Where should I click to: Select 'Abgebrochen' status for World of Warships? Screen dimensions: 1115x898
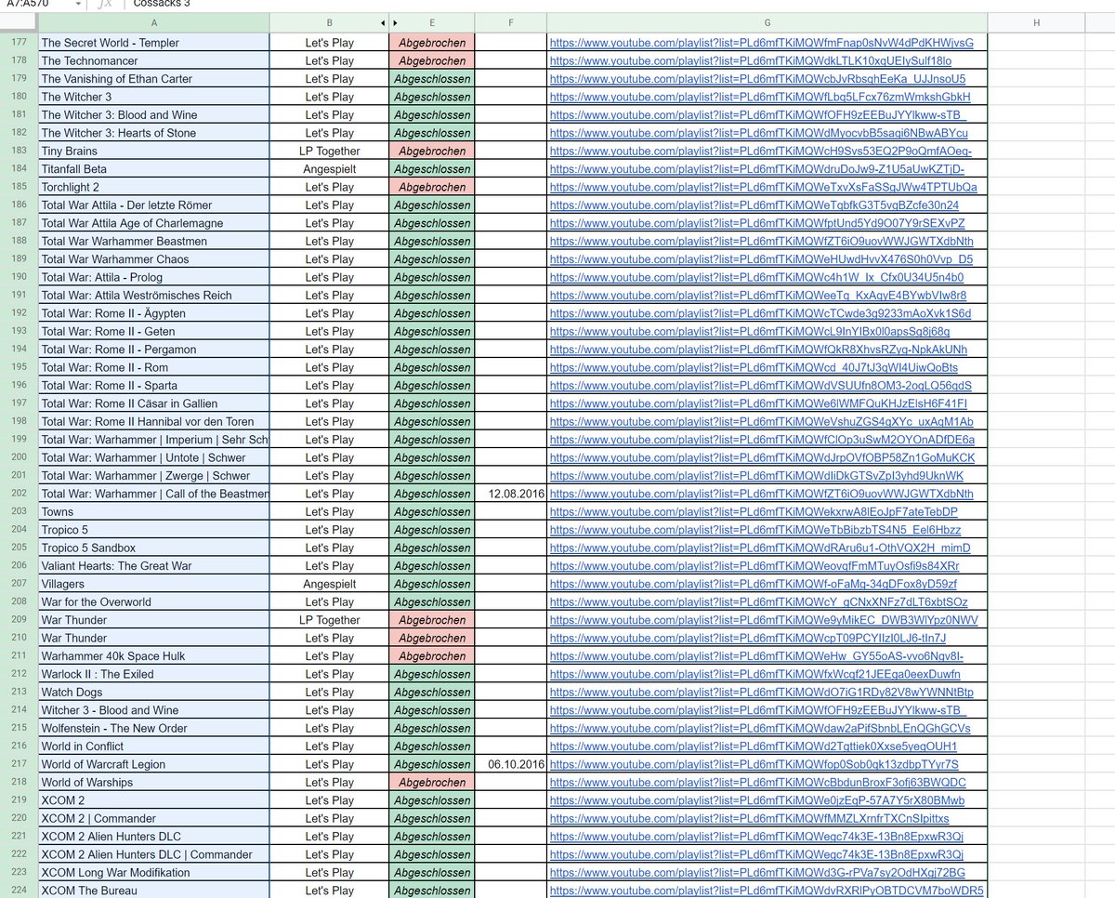[x=432, y=782]
